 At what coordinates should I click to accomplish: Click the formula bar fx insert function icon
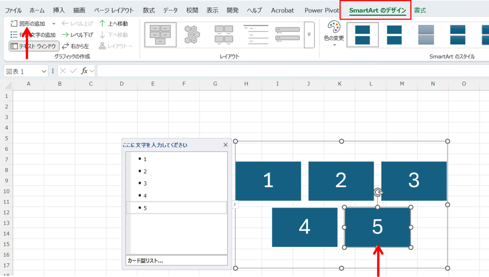point(85,71)
